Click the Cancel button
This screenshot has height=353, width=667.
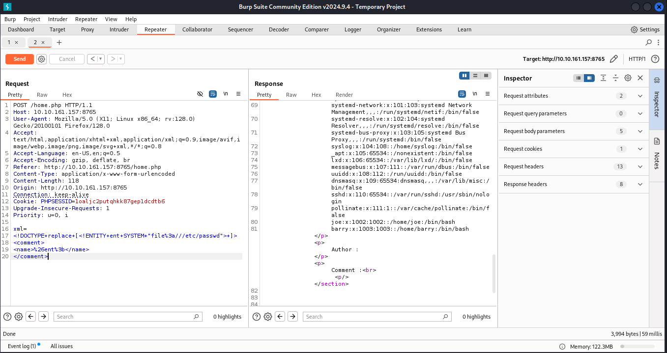[x=67, y=59]
